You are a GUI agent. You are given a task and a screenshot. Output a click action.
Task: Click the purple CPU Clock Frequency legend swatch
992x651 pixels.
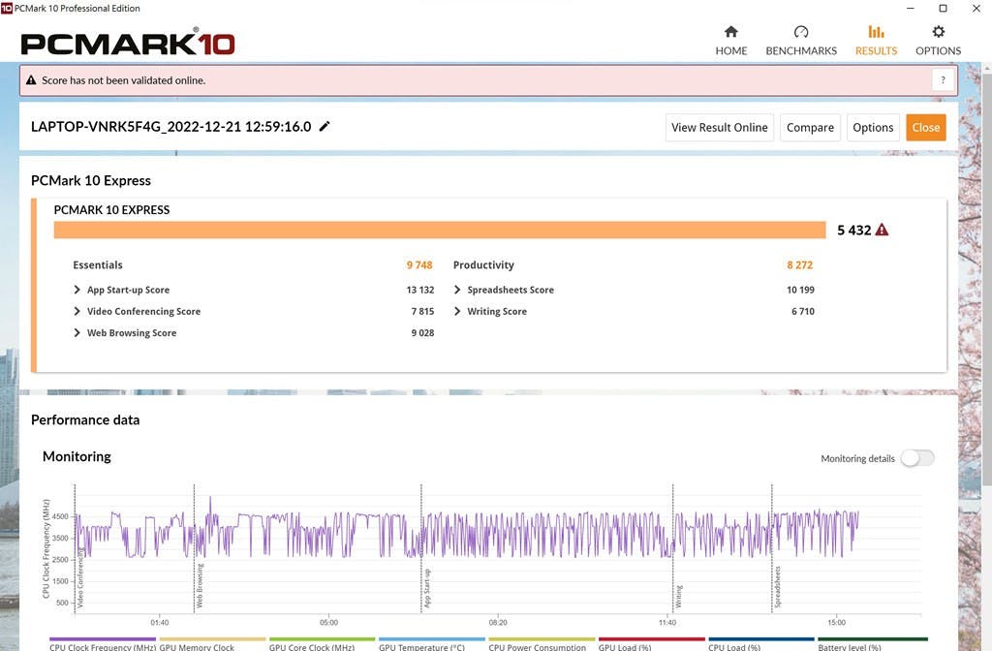pos(102,639)
